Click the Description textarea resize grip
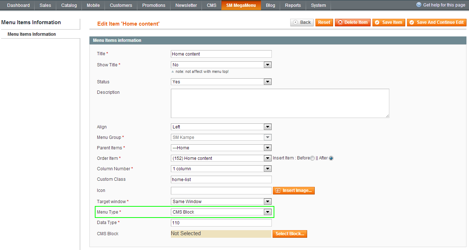The width and height of the screenshot is (469, 250). (x=387, y=116)
